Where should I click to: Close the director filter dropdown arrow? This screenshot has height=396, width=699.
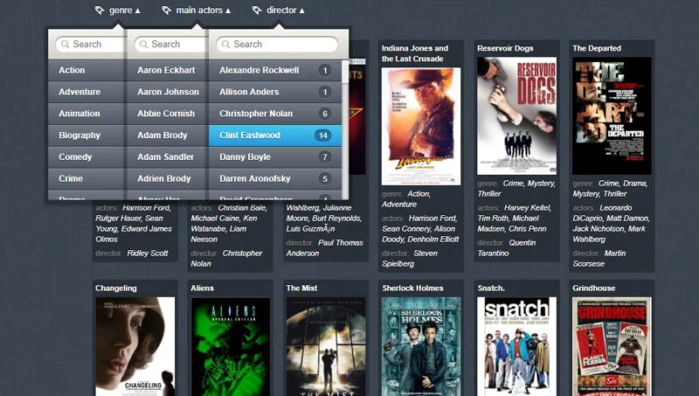(302, 11)
